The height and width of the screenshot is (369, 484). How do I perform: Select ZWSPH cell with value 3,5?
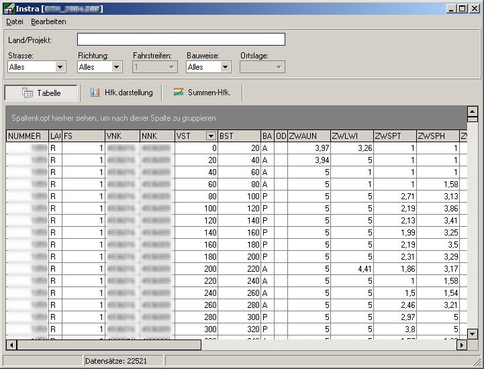click(438, 245)
